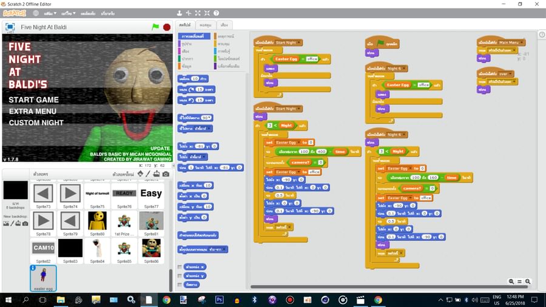Open Windows Start menu

[8, 300]
